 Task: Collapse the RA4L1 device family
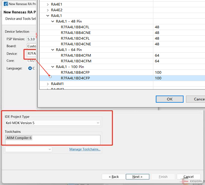pyautogui.click(x=48, y=16)
